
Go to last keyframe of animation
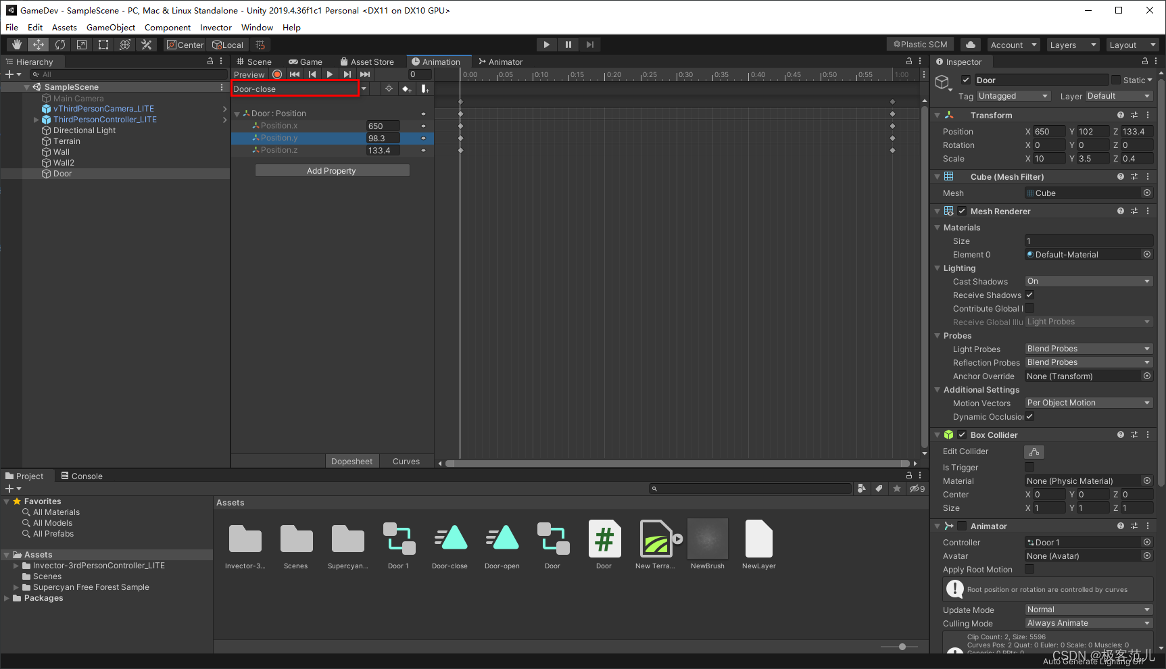click(x=365, y=74)
